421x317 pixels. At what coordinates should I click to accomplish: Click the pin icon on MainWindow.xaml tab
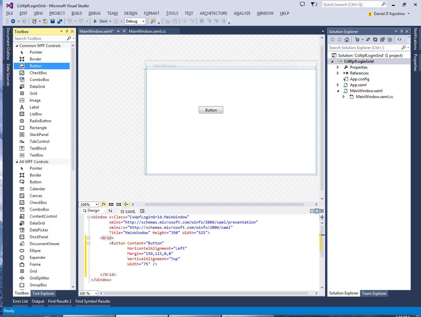point(118,31)
